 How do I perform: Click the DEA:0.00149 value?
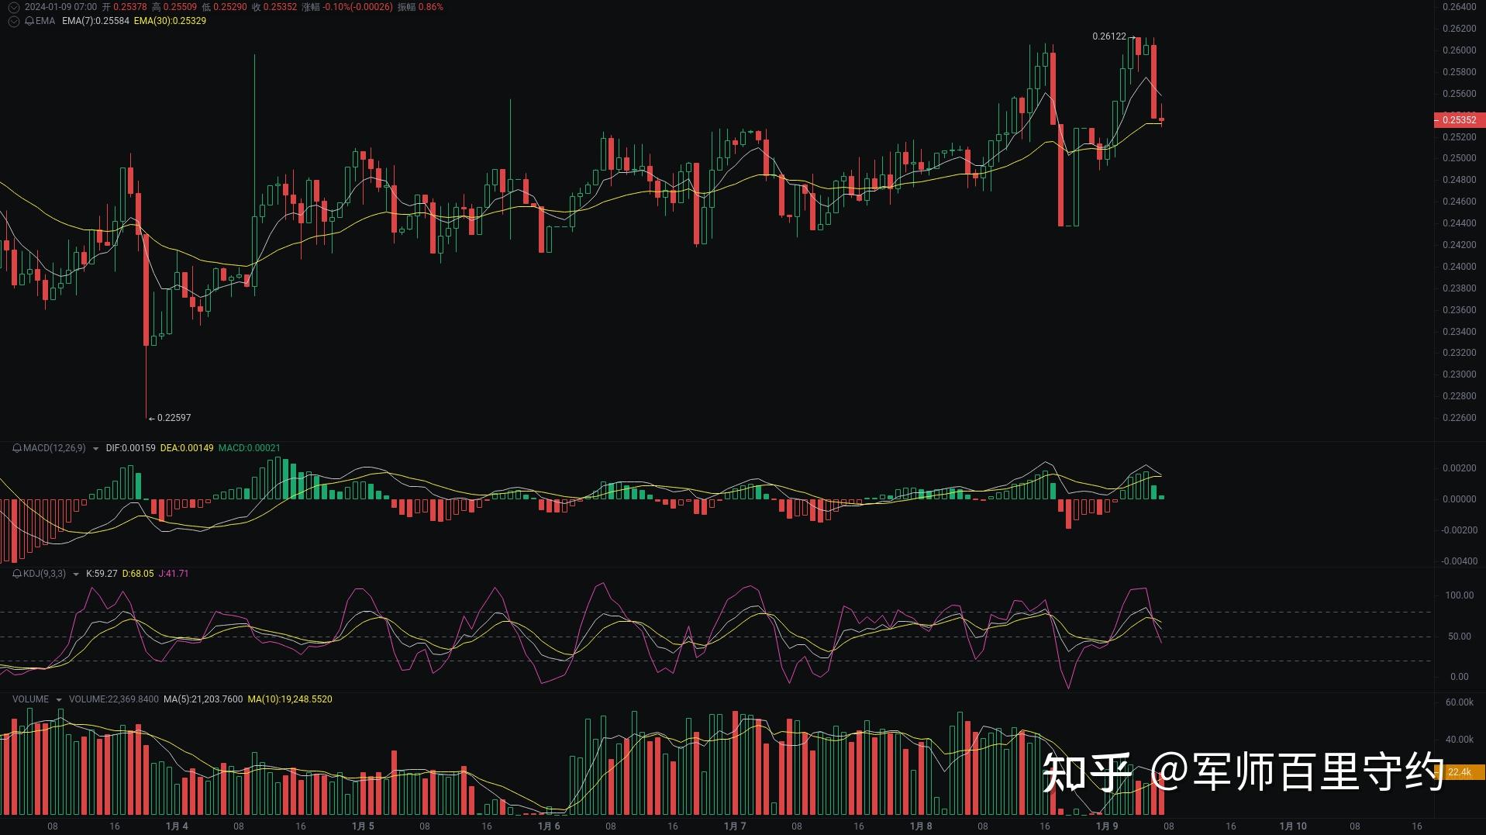click(187, 448)
